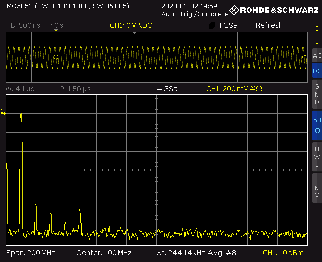Click the Refresh acquisition mode label
Viewport: 322px width, 262px height.
click(269, 25)
